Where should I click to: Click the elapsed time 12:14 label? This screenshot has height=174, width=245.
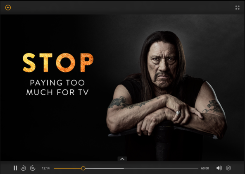(45, 168)
